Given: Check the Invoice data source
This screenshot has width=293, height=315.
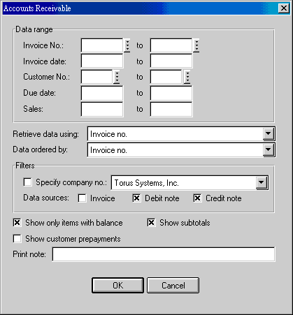Looking at the screenshot, I should click(x=83, y=198).
